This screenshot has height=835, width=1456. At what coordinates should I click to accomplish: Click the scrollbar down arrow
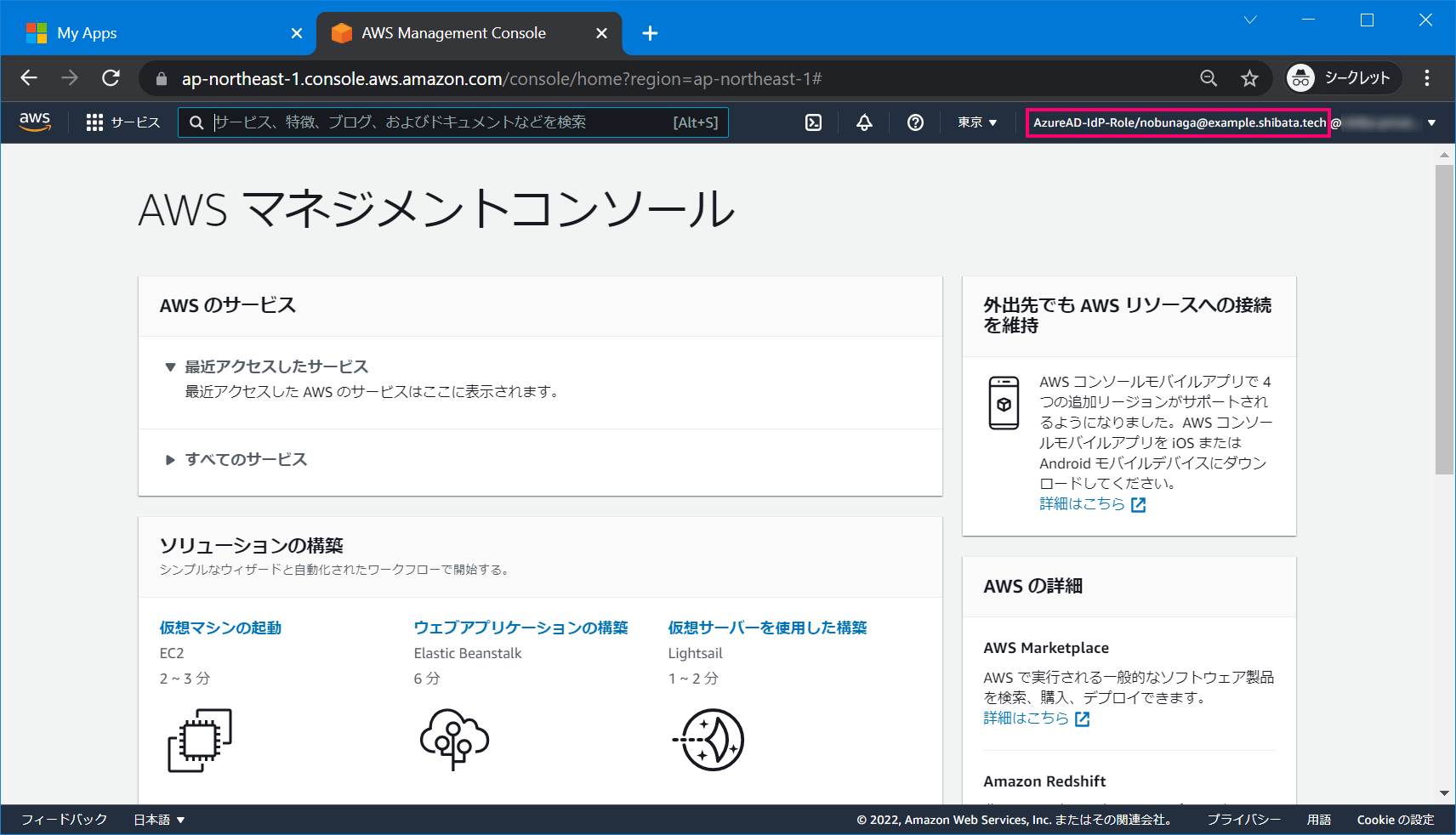point(1444,793)
